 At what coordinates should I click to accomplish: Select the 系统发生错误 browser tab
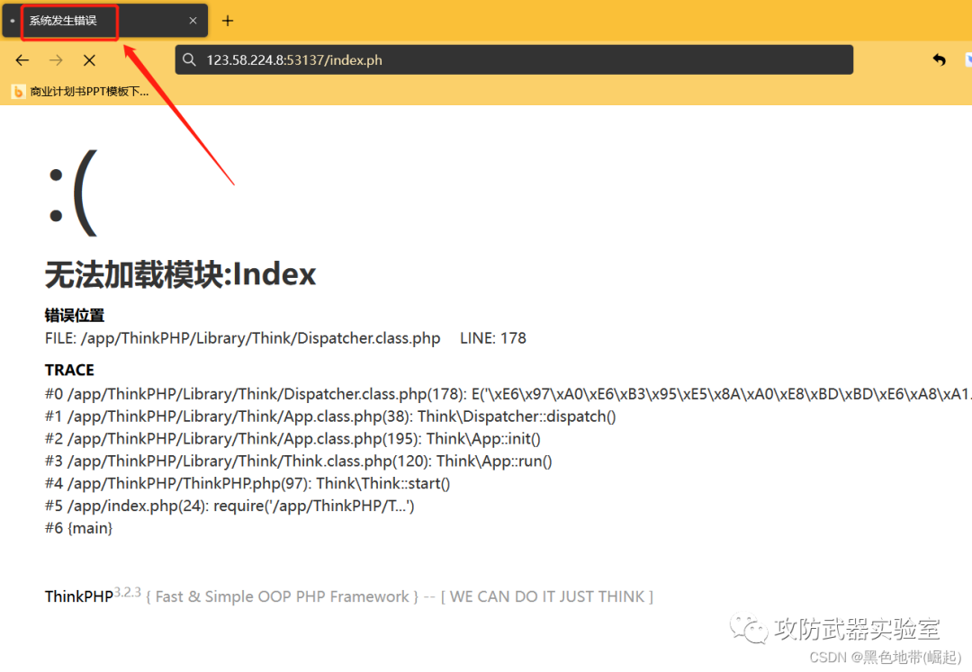coord(105,21)
